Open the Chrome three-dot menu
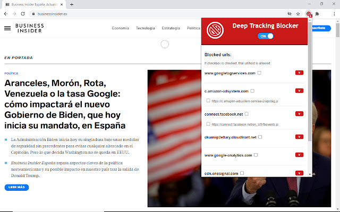340x212 pixels. (334, 14)
